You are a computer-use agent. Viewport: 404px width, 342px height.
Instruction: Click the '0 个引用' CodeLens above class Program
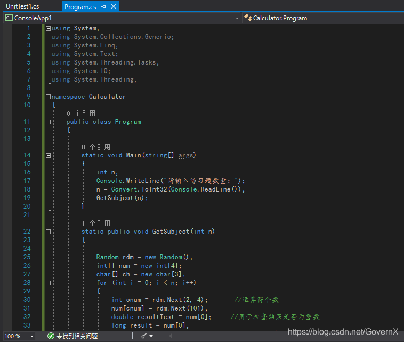pyautogui.click(x=81, y=113)
